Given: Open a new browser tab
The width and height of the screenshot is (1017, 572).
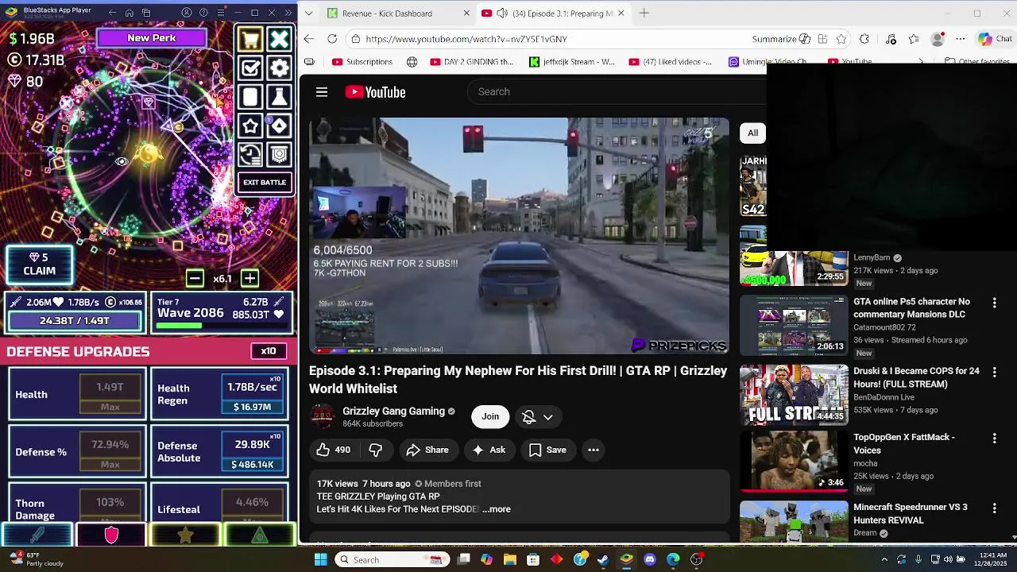Looking at the screenshot, I should click(x=644, y=14).
